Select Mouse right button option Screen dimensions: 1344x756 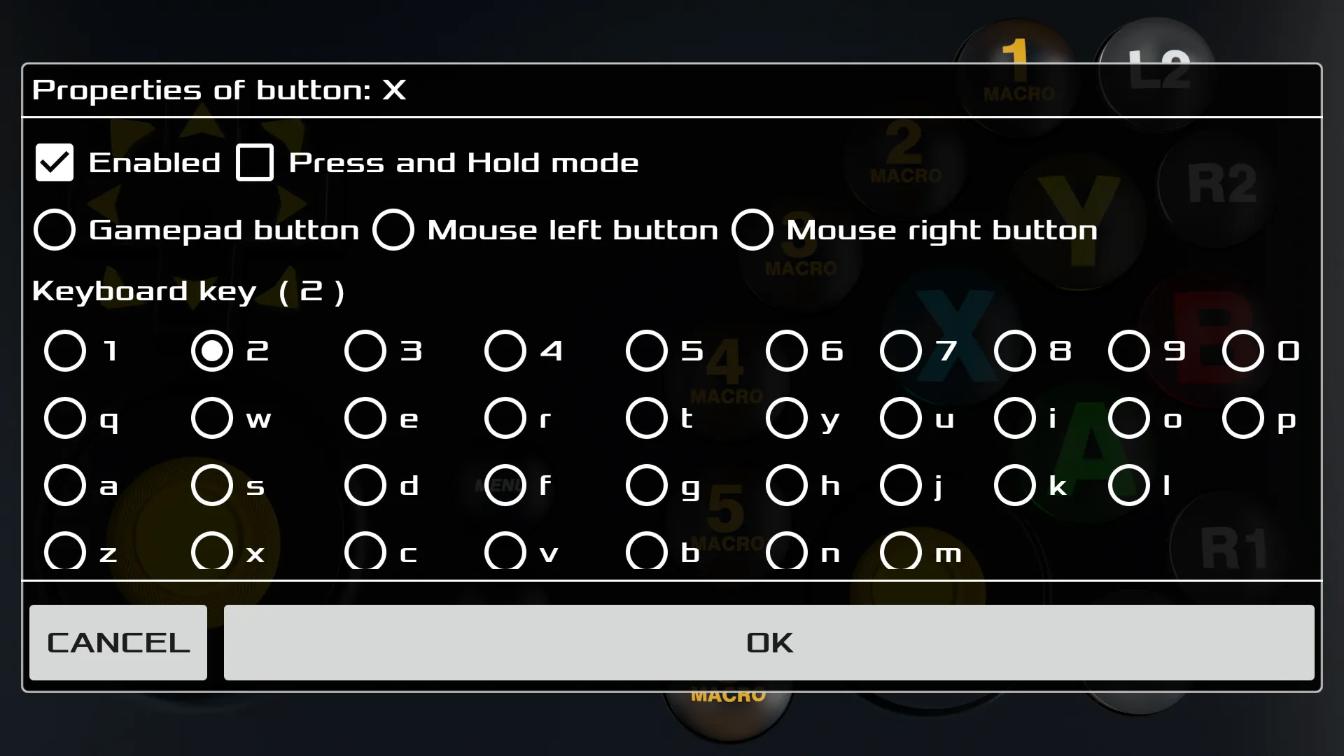[x=751, y=229]
